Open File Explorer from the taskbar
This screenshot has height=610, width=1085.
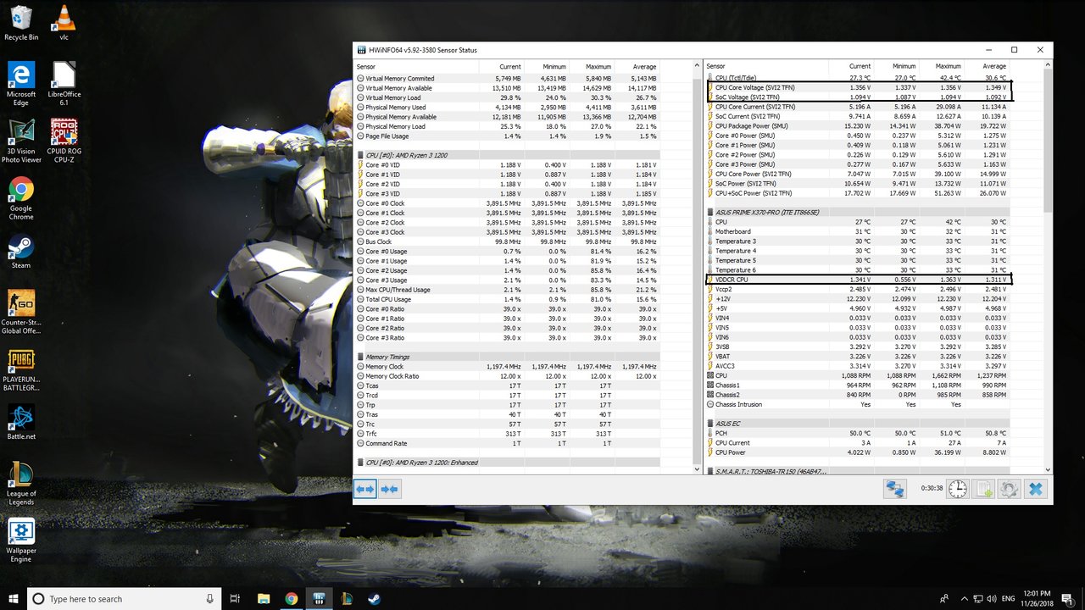[264, 598]
